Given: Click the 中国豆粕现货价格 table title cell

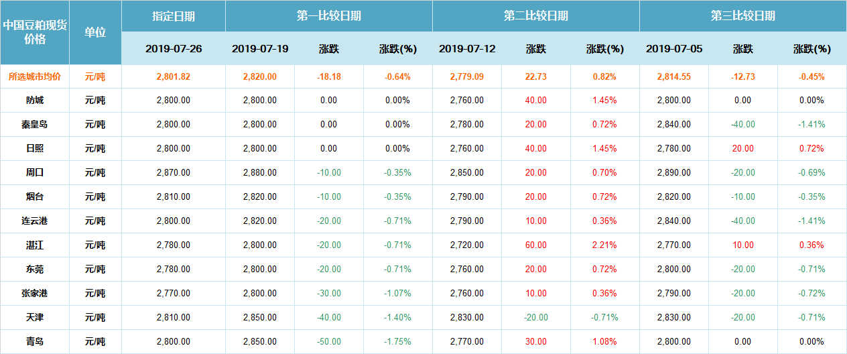Looking at the screenshot, I should [x=35, y=32].
